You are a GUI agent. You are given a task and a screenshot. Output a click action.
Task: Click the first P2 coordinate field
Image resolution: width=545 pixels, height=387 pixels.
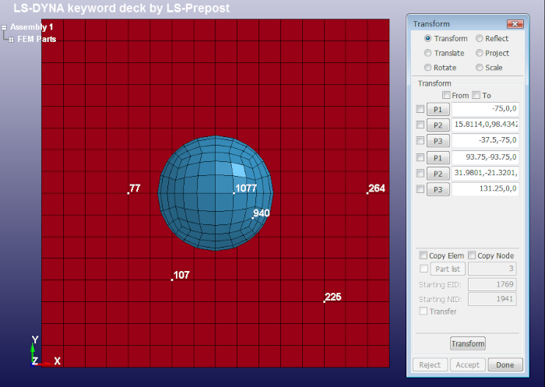pyautogui.click(x=485, y=125)
